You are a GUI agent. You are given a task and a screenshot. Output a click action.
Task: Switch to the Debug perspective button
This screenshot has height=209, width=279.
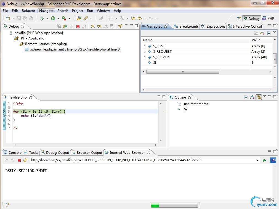[x=252, y=18]
